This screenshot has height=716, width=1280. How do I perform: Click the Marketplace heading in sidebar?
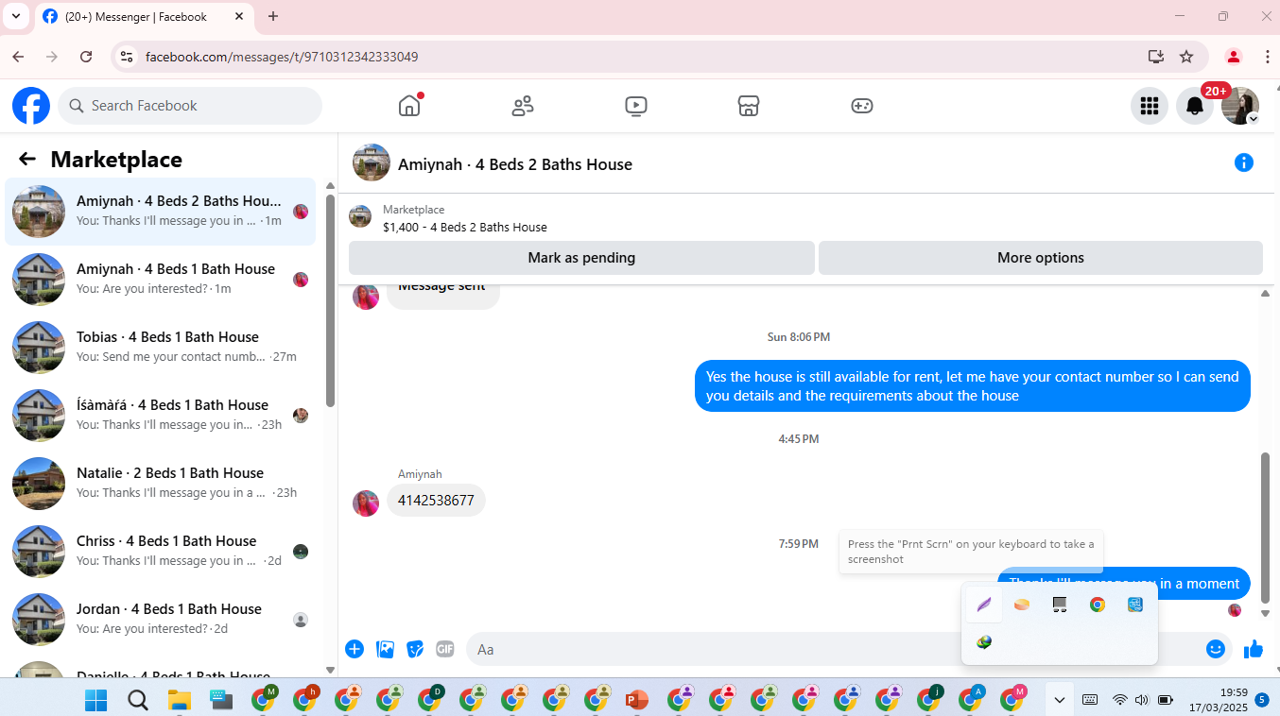116,160
